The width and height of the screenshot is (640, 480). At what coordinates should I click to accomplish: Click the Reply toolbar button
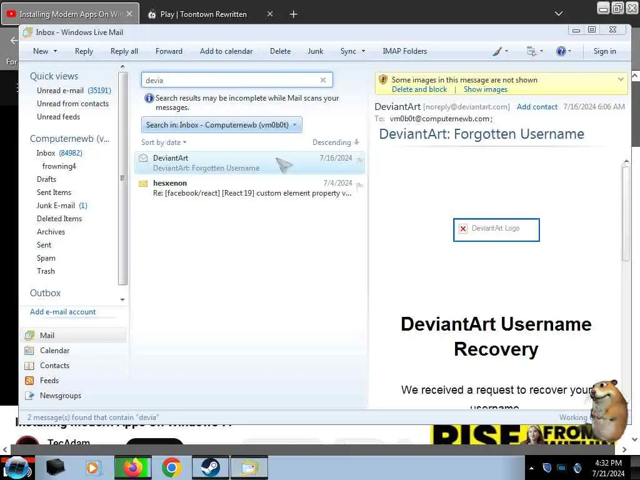(84, 51)
